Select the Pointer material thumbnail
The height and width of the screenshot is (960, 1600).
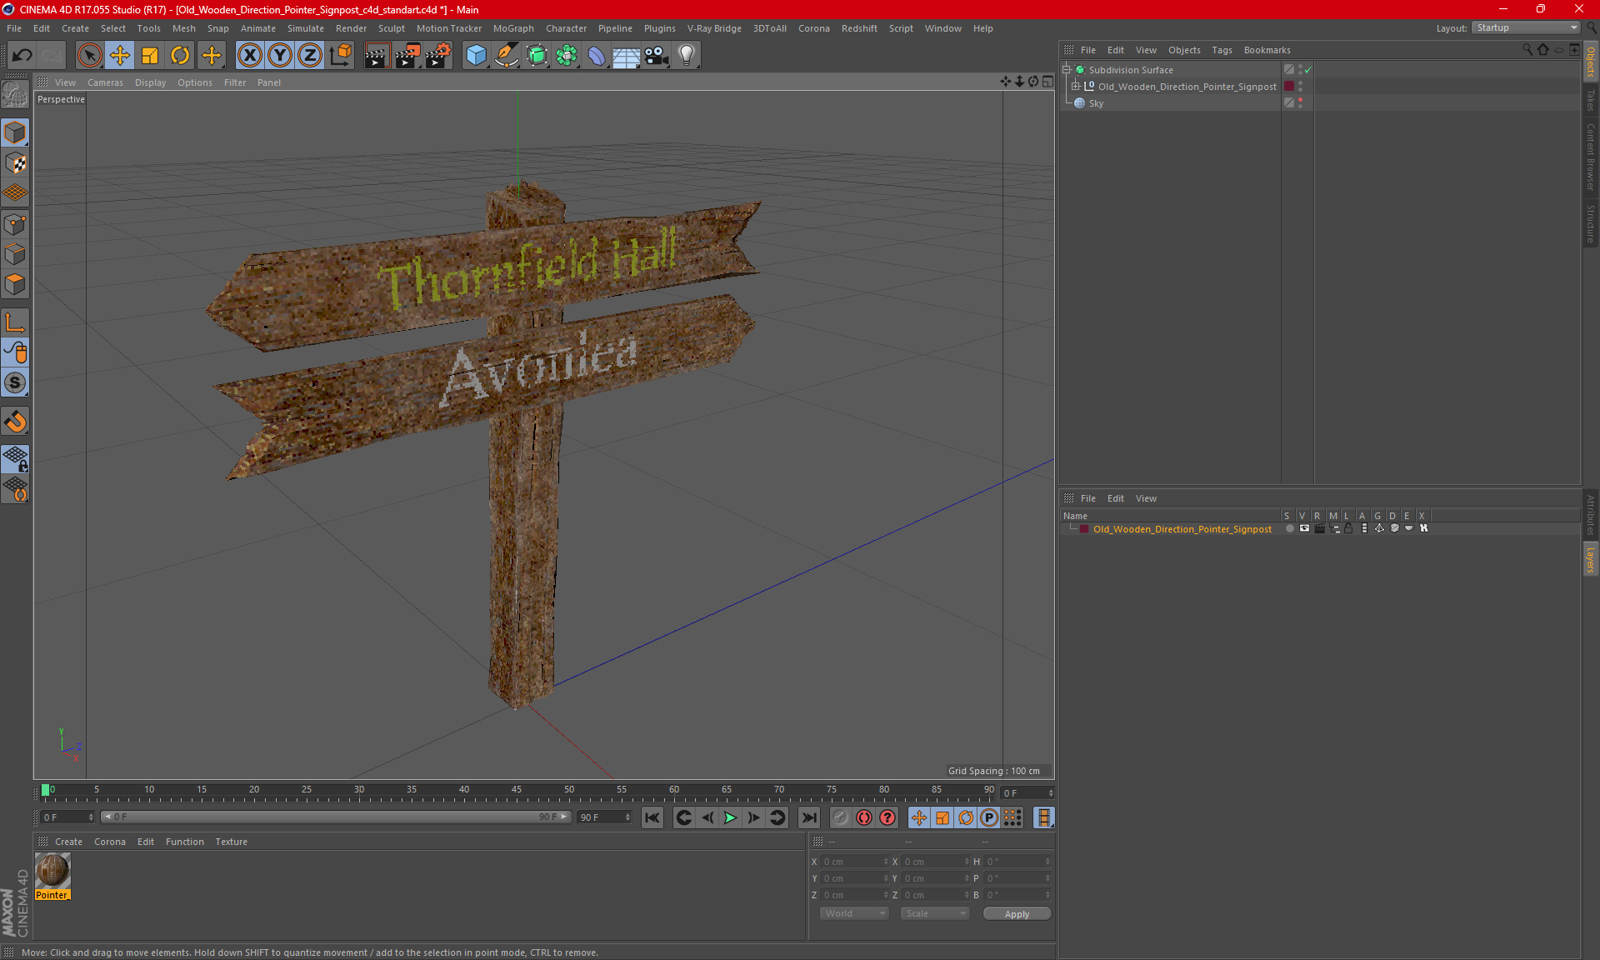[x=52, y=871]
